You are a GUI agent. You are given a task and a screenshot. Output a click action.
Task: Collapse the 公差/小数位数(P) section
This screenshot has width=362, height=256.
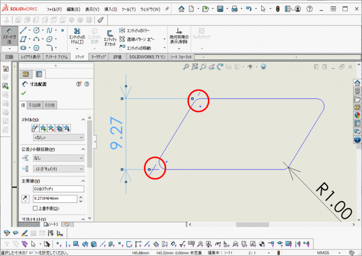click(83, 149)
